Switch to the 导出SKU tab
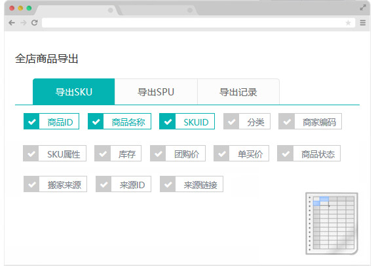The height and width of the screenshot is (266, 376). 73,91
